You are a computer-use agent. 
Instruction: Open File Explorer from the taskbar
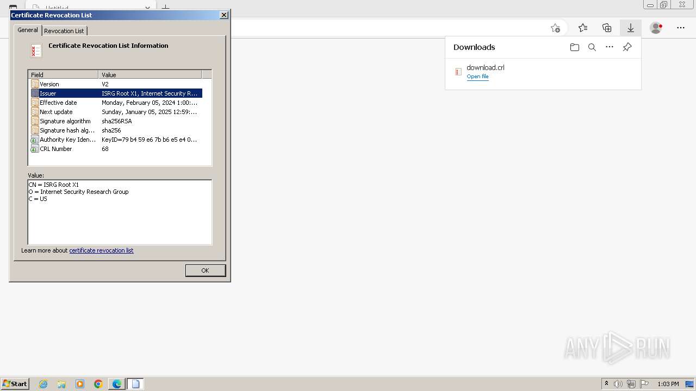click(61, 384)
